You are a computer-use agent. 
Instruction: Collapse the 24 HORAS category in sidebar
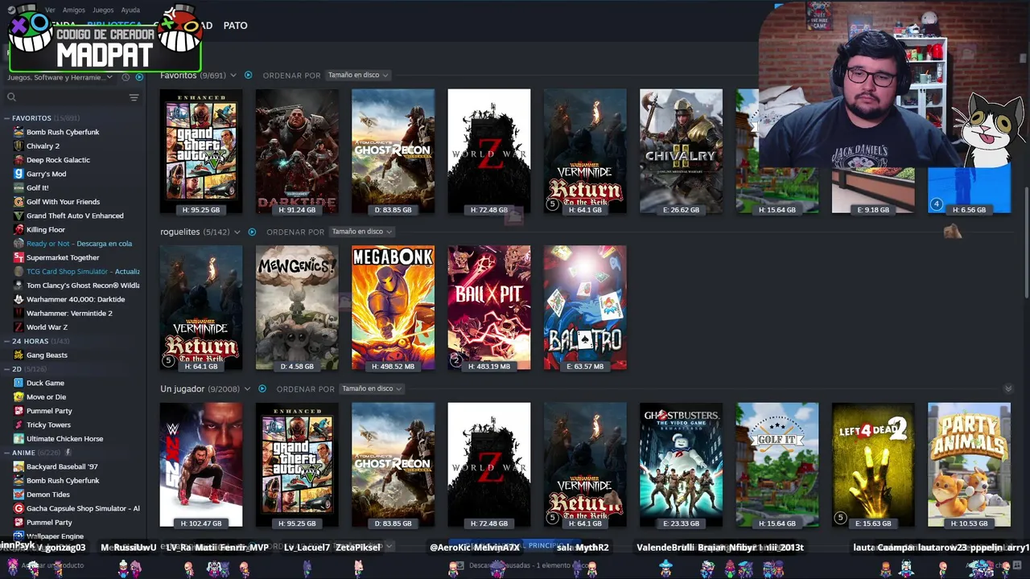click(6, 341)
